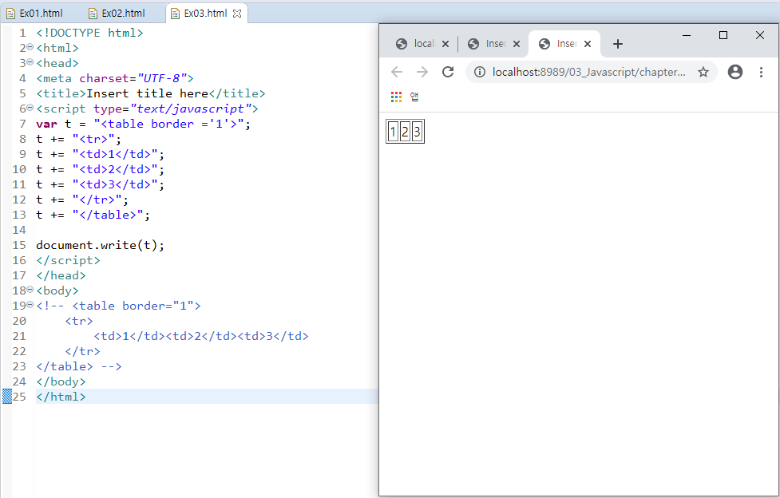Collapse the html tag fold on line 2
The width and height of the screenshot is (780, 498).
(x=30, y=47)
